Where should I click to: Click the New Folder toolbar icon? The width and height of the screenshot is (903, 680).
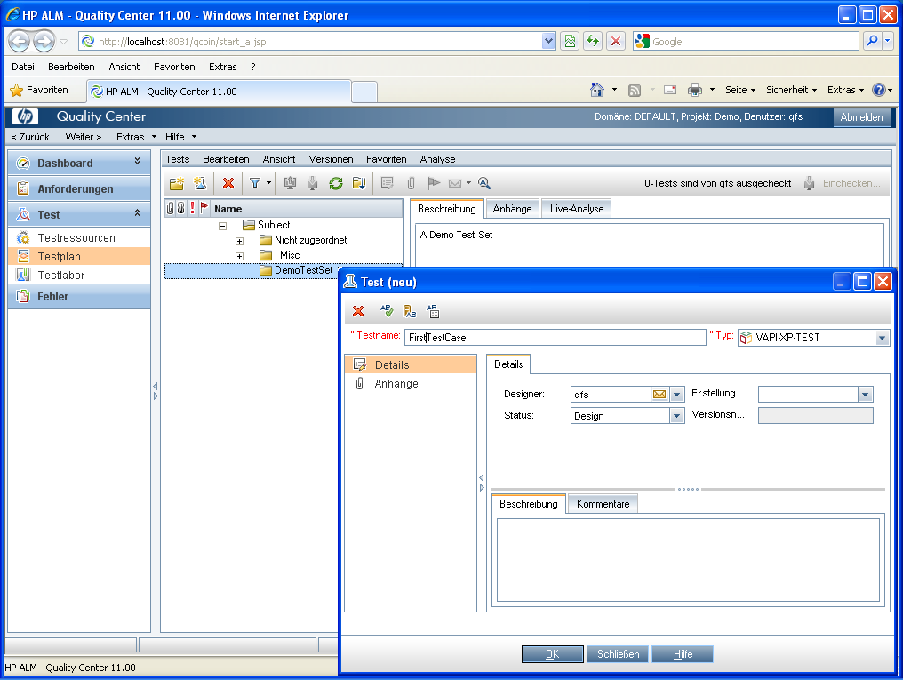click(176, 183)
